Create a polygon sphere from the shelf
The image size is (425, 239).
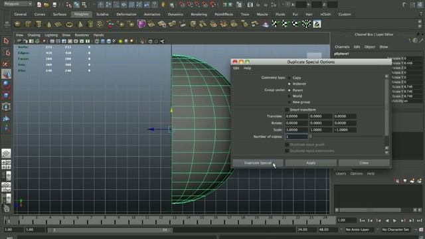click(18, 24)
